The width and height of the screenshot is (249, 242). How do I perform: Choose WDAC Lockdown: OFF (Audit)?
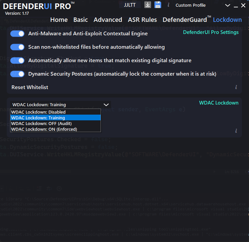pos(56,123)
